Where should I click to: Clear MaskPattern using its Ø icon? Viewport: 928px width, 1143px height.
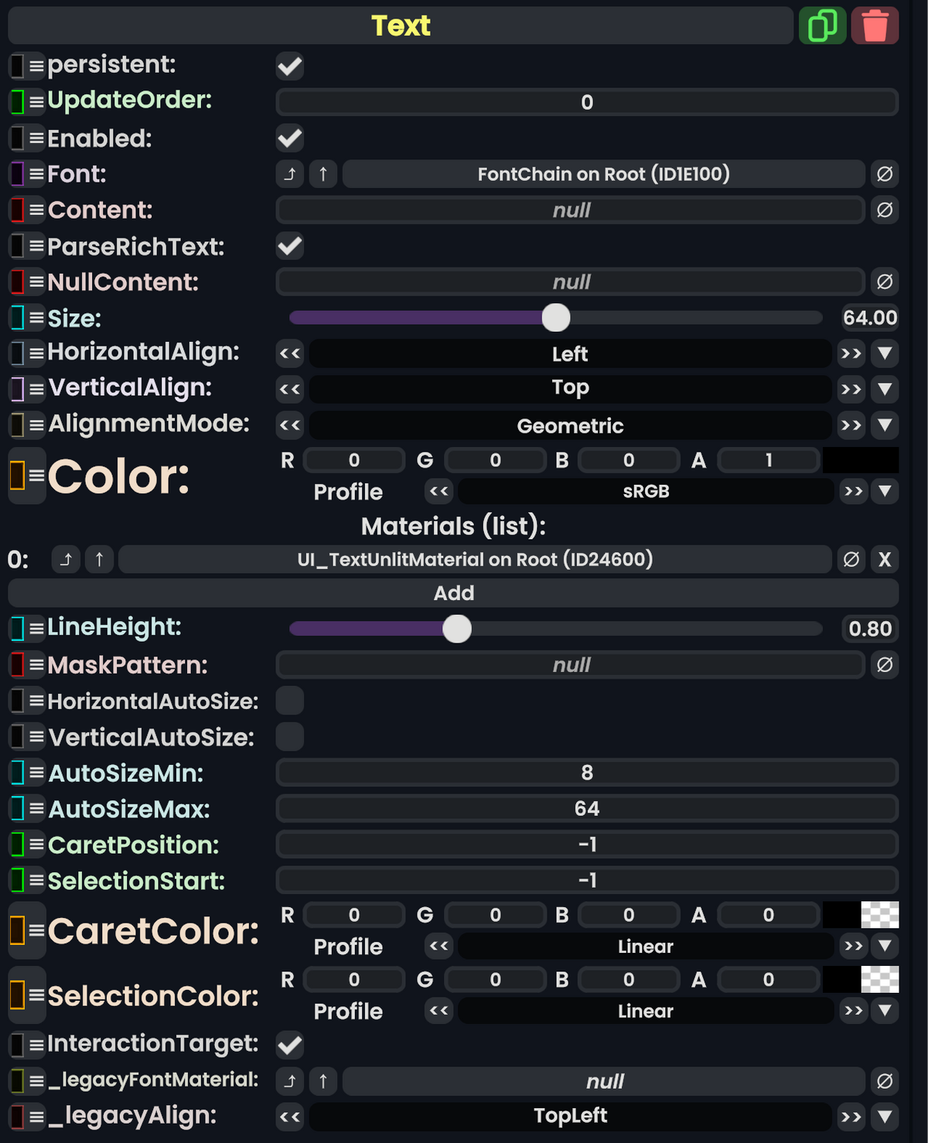coord(885,664)
